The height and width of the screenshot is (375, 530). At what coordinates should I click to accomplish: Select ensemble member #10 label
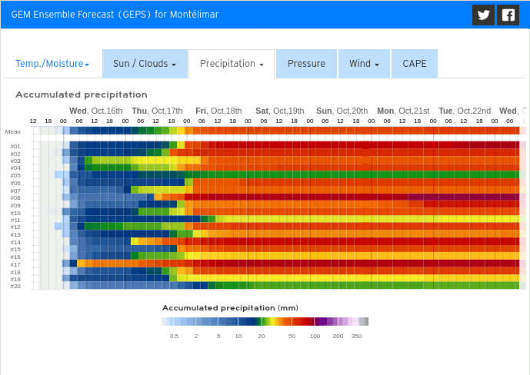click(15, 214)
